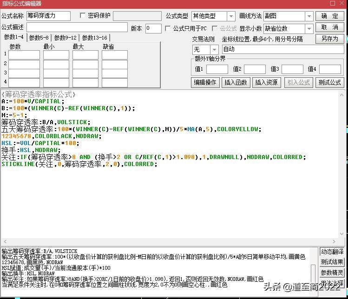Switch to the 参数13-16 tab
The height and width of the screenshot is (299, 348).
94,38
